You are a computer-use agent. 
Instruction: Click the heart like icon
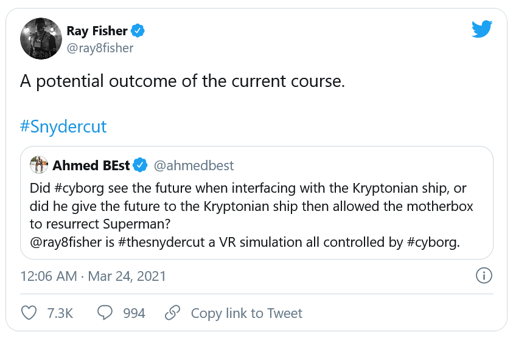pos(29,313)
